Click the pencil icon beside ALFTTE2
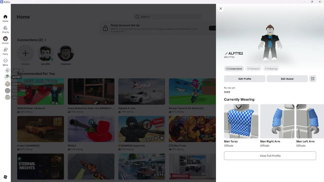The height and width of the screenshot is (182, 324). (226, 54)
